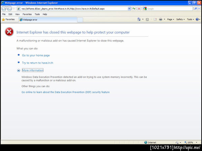
Task: Open the Safety command bar menu
Action: (x=180, y=19)
